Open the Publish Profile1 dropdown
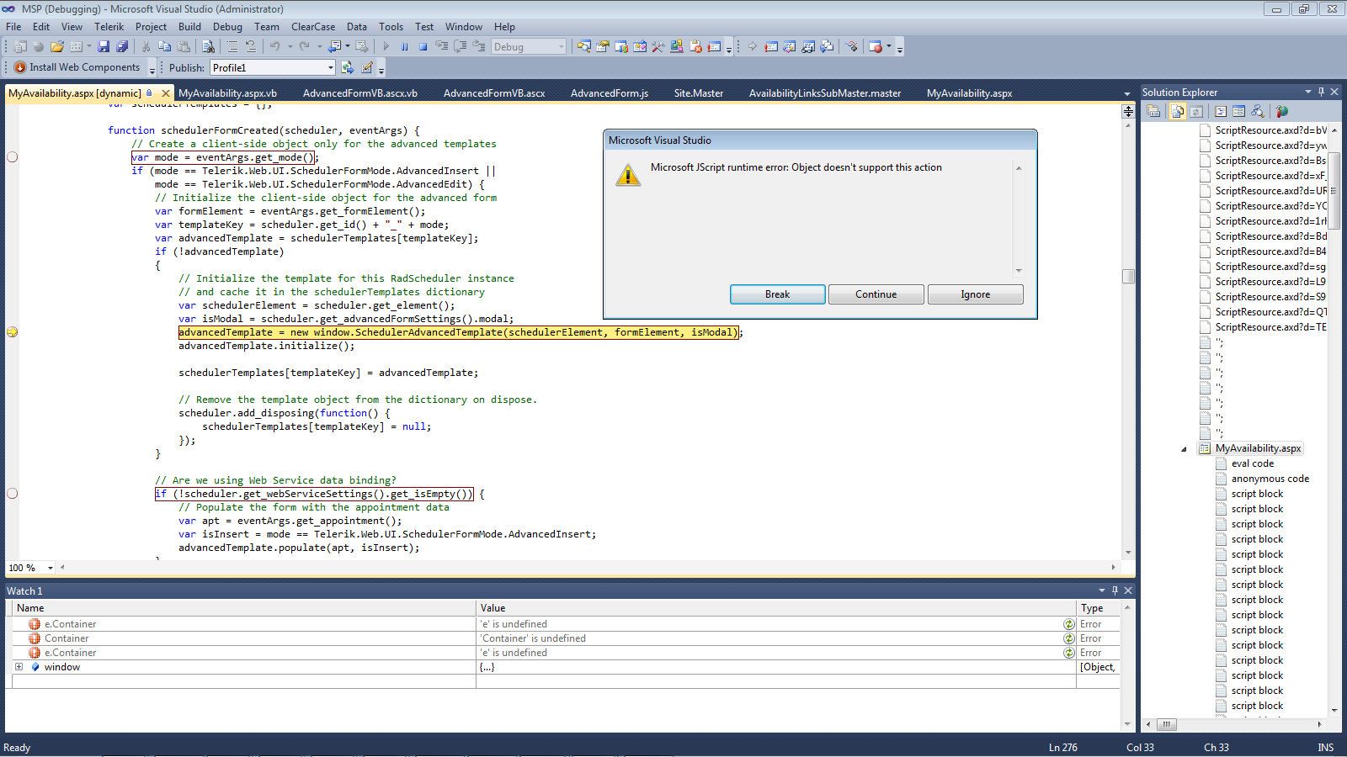Viewport: 1347px width, 757px height. click(330, 68)
